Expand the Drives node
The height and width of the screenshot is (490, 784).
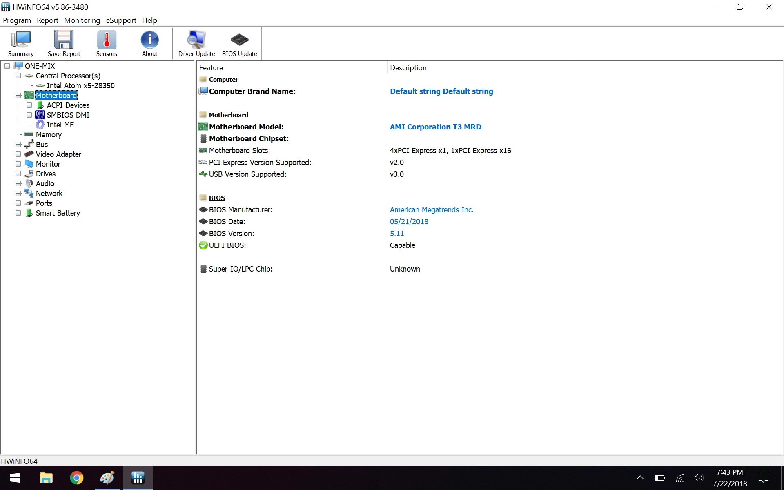[18, 174]
